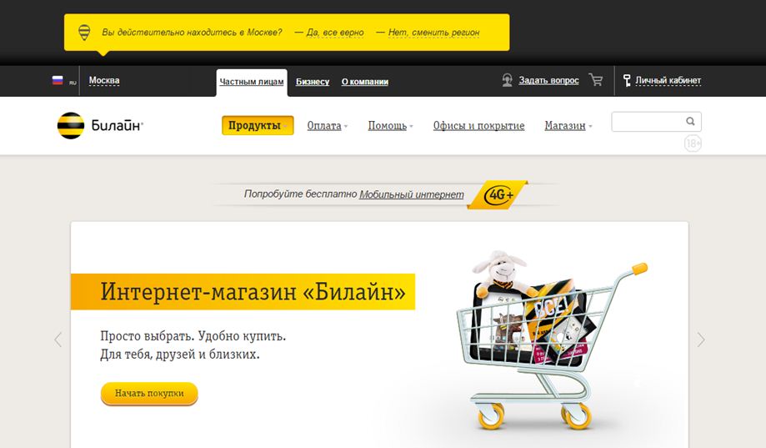Click the magnifier search icon
Screen dimensions: 766x448
[x=690, y=121]
